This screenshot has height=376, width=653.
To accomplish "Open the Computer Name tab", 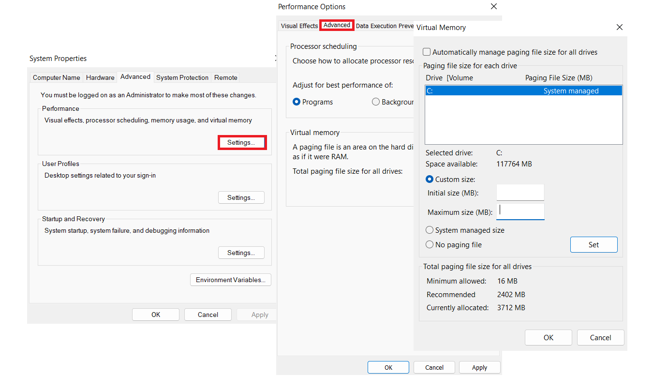I will pyautogui.click(x=57, y=77).
